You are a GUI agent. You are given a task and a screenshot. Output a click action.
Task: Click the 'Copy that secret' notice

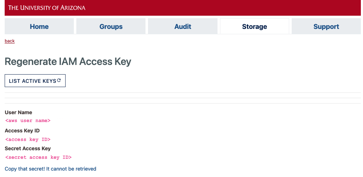[x=51, y=169]
